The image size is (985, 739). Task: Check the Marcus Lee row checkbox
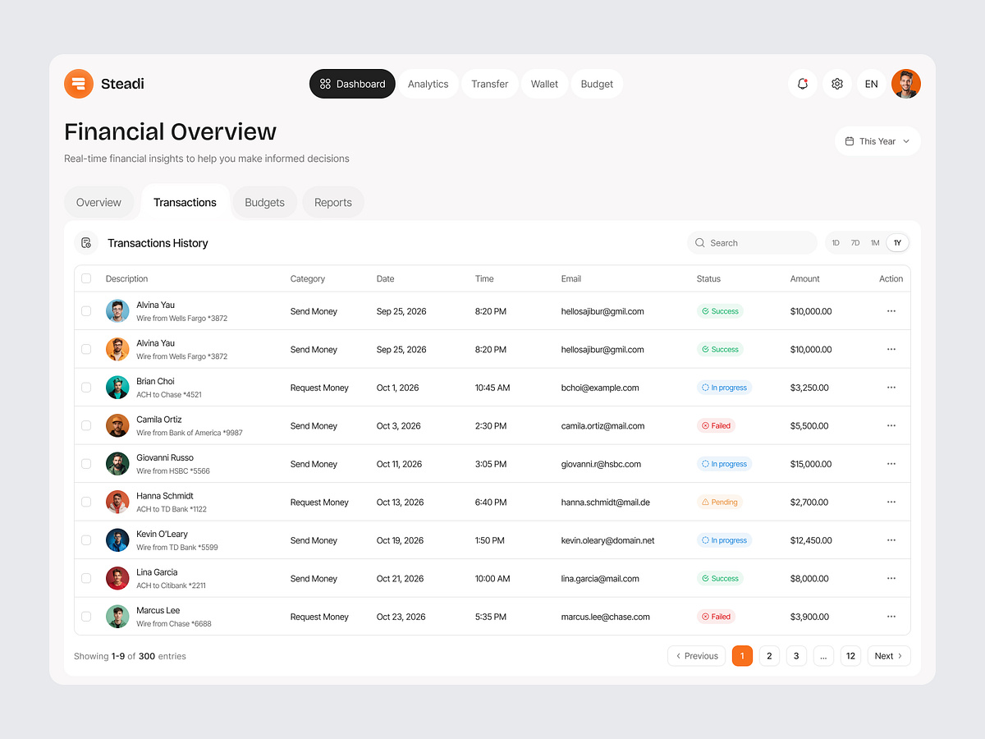pyautogui.click(x=86, y=617)
